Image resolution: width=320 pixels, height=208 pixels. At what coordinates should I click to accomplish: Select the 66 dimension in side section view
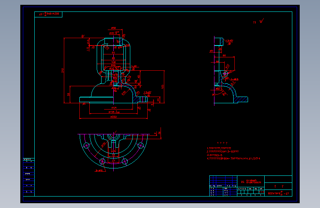[x=224, y=56]
